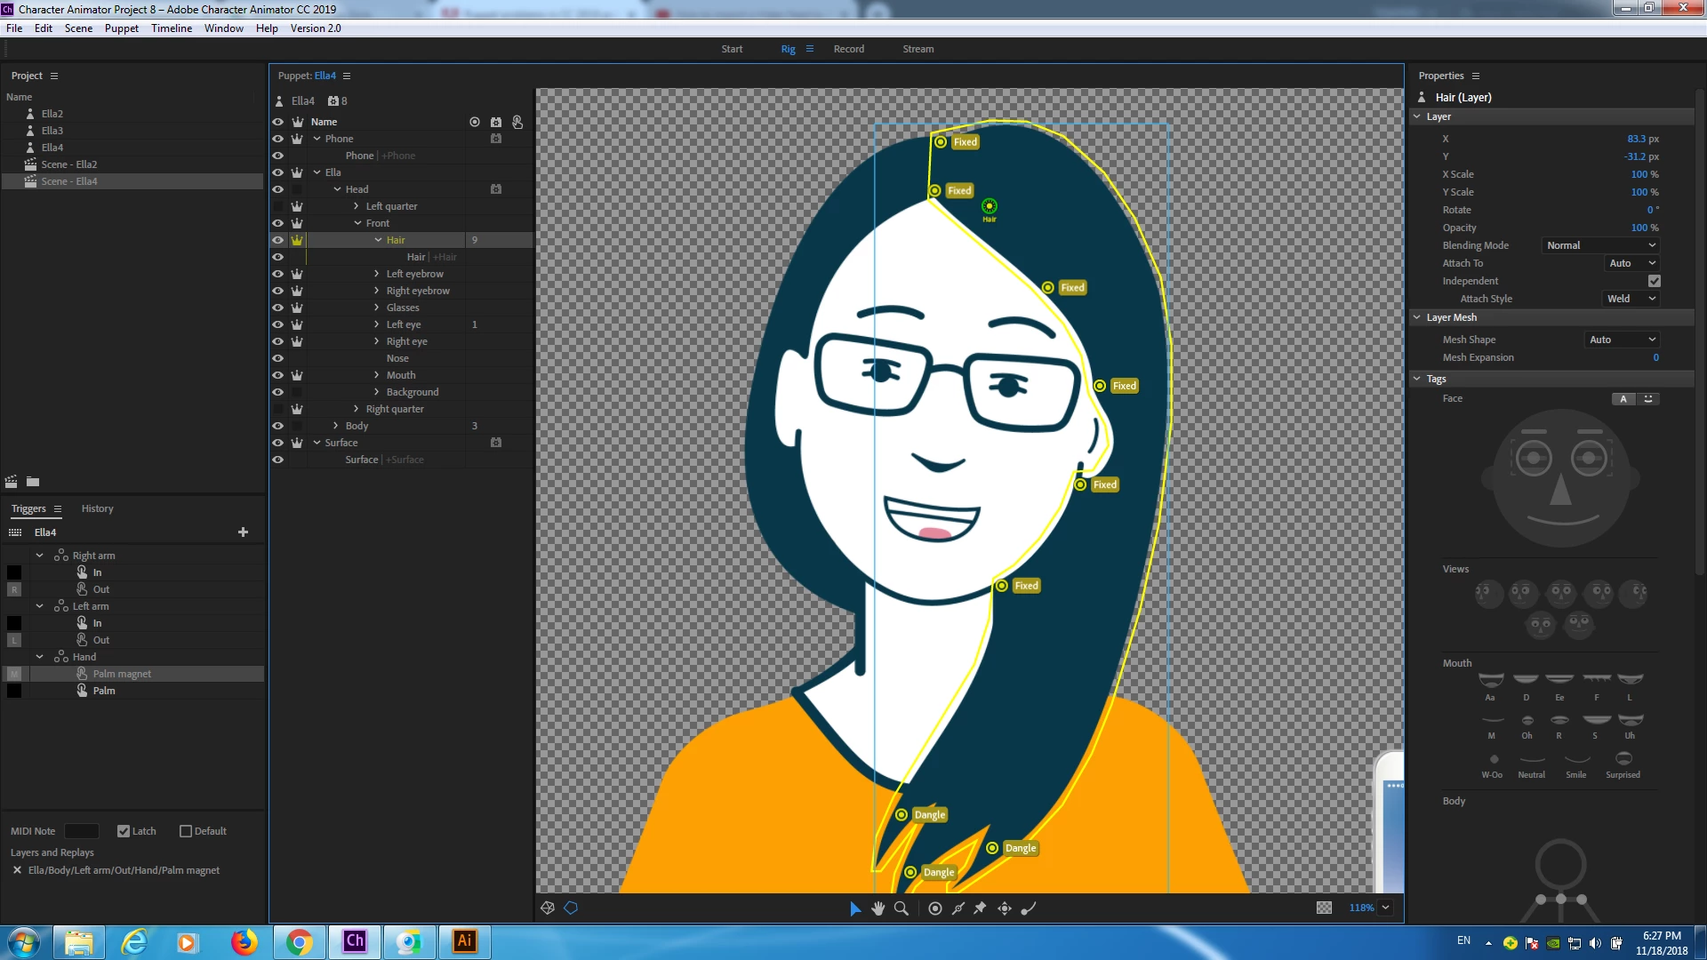Select the Hand pan tool
This screenshot has width=1707, height=960.
click(x=878, y=908)
